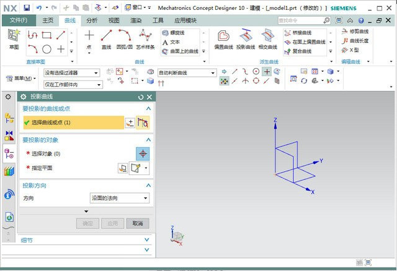Image resolution: width=397 pixels, height=271 pixels.
Task: Toggle the mid point snap option
Action: pyautogui.click(x=234, y=81)
